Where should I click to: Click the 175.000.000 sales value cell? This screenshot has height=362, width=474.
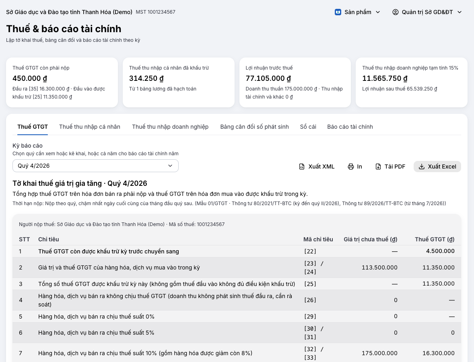379,353
